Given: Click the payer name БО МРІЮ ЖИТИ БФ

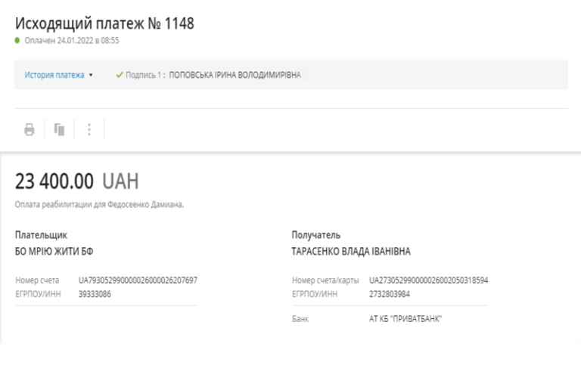Looking at the screenshot, I should tap(54, 252).
